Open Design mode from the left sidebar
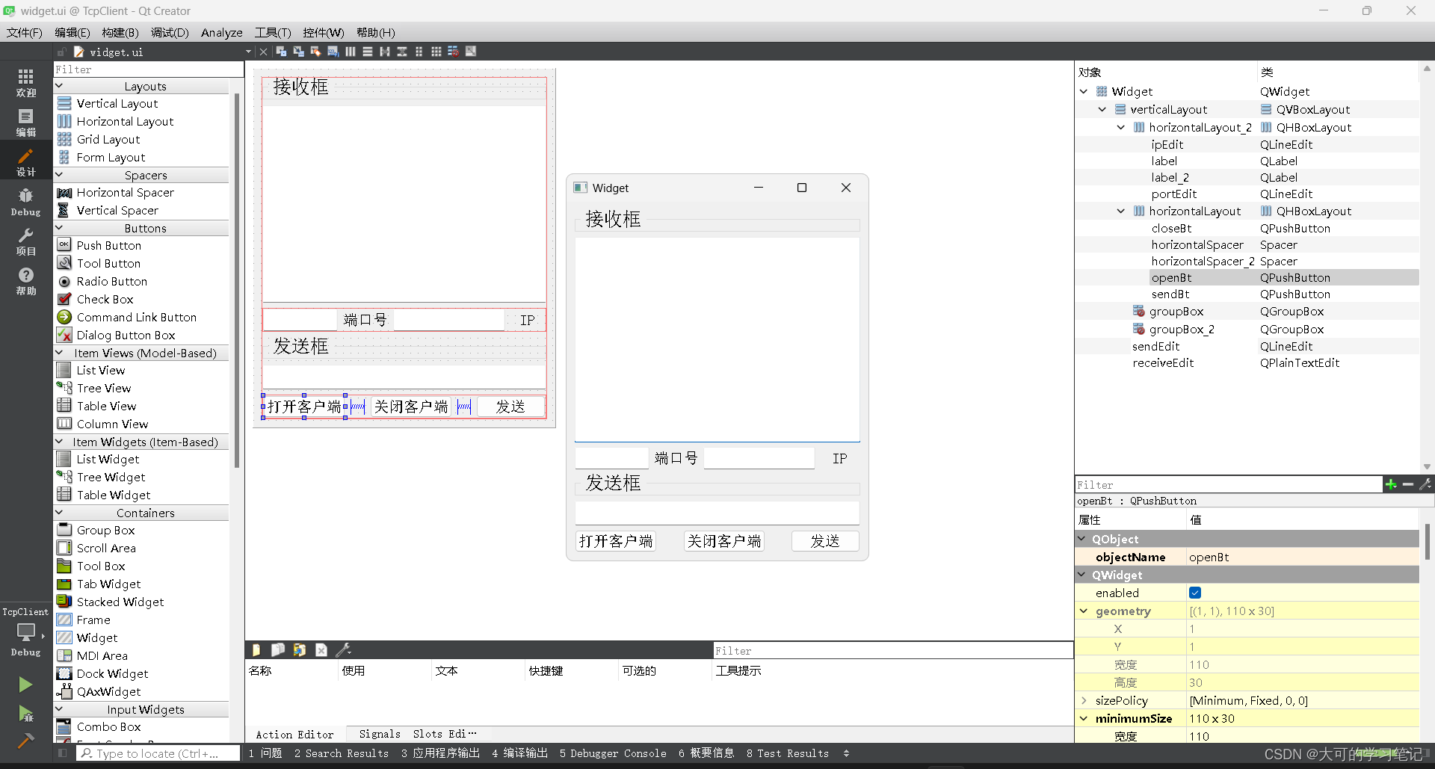Image resolution: width=1435 pixels, height=769 pixels. point(25,160)
